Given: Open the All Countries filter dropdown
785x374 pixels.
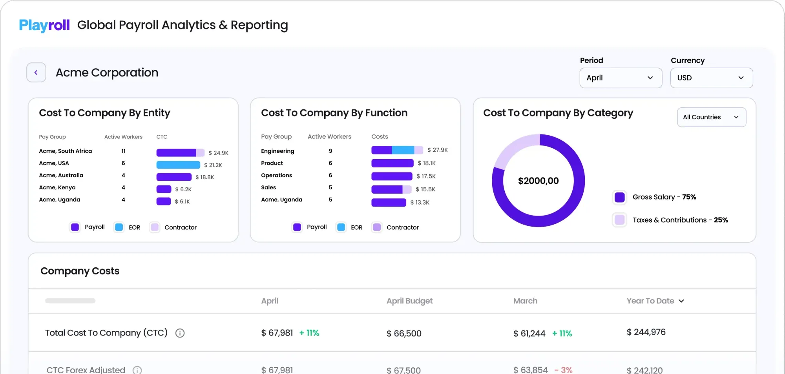Looking at the screenshot, I should [711, 117].
